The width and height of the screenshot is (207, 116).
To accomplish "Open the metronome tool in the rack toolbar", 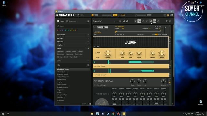I will click(147, 21).
